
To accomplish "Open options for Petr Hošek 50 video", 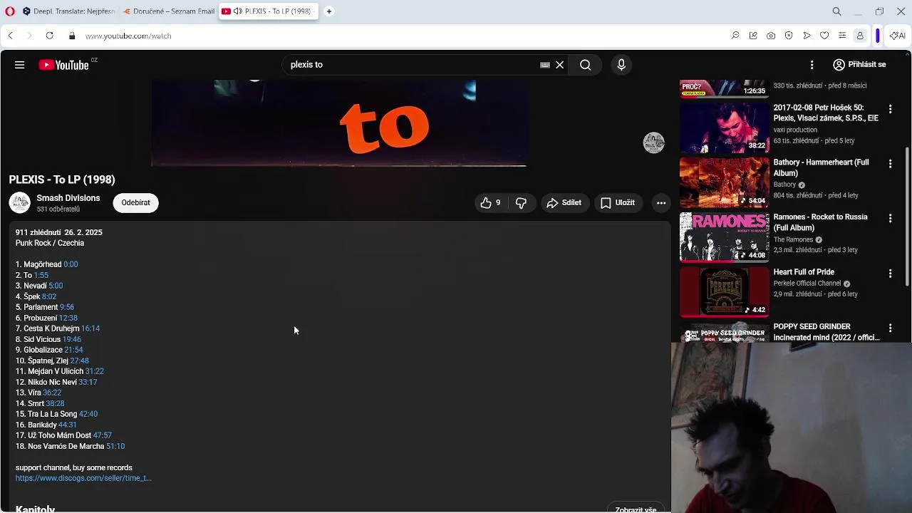I will tap(890, 109).
